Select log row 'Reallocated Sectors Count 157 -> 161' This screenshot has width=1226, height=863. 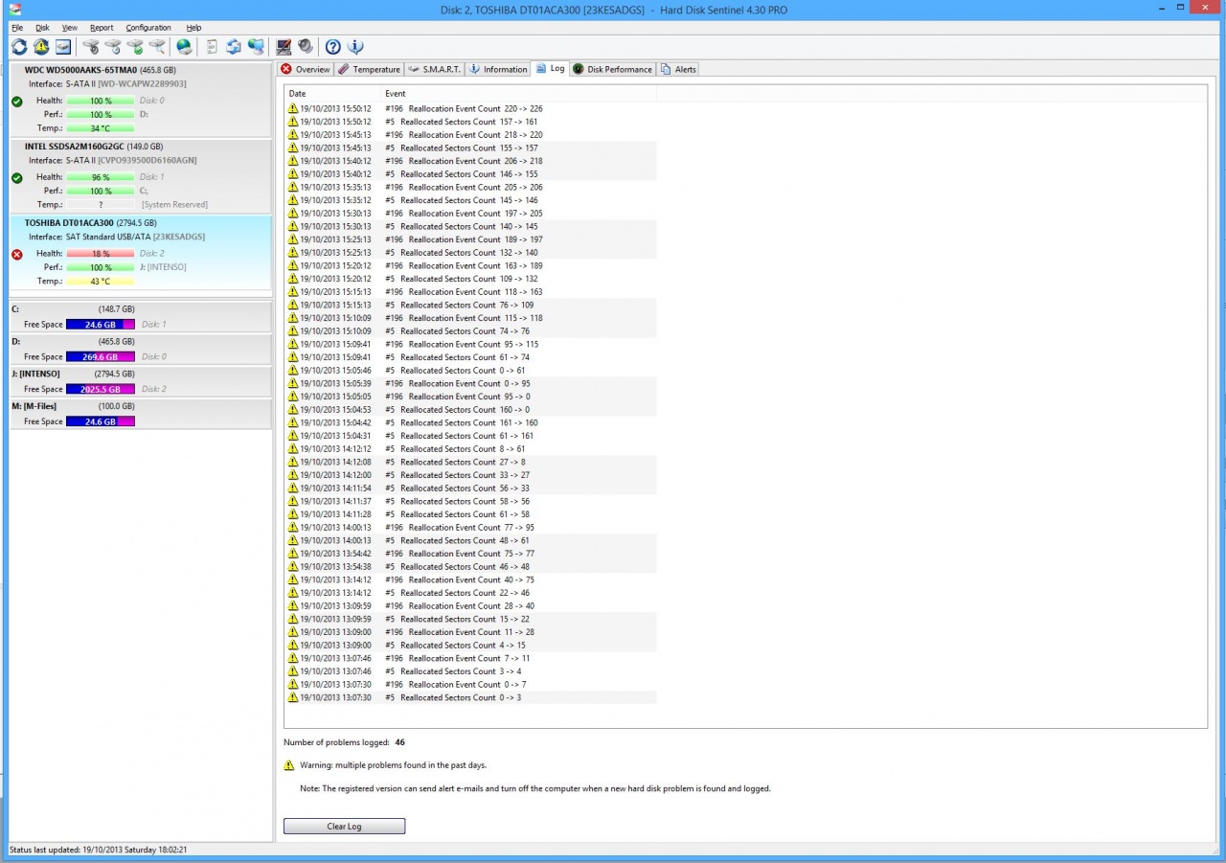pyautogui.click(x=471, y=122)
